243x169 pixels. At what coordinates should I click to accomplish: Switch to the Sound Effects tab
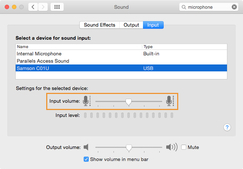click(x=100, y=25)
